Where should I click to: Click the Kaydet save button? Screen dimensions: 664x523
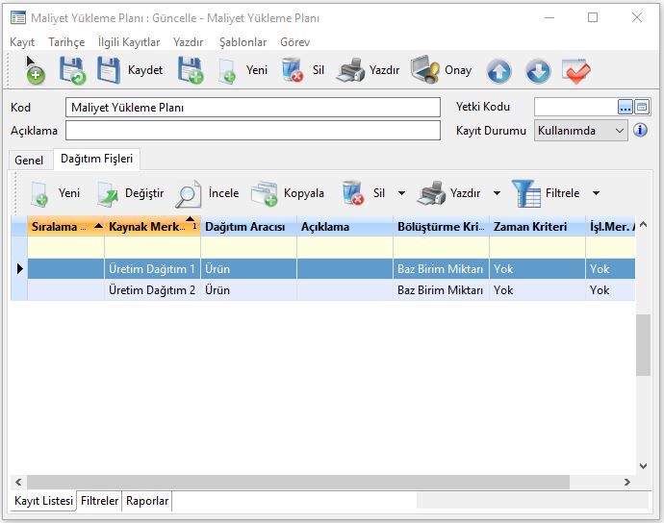129,70
